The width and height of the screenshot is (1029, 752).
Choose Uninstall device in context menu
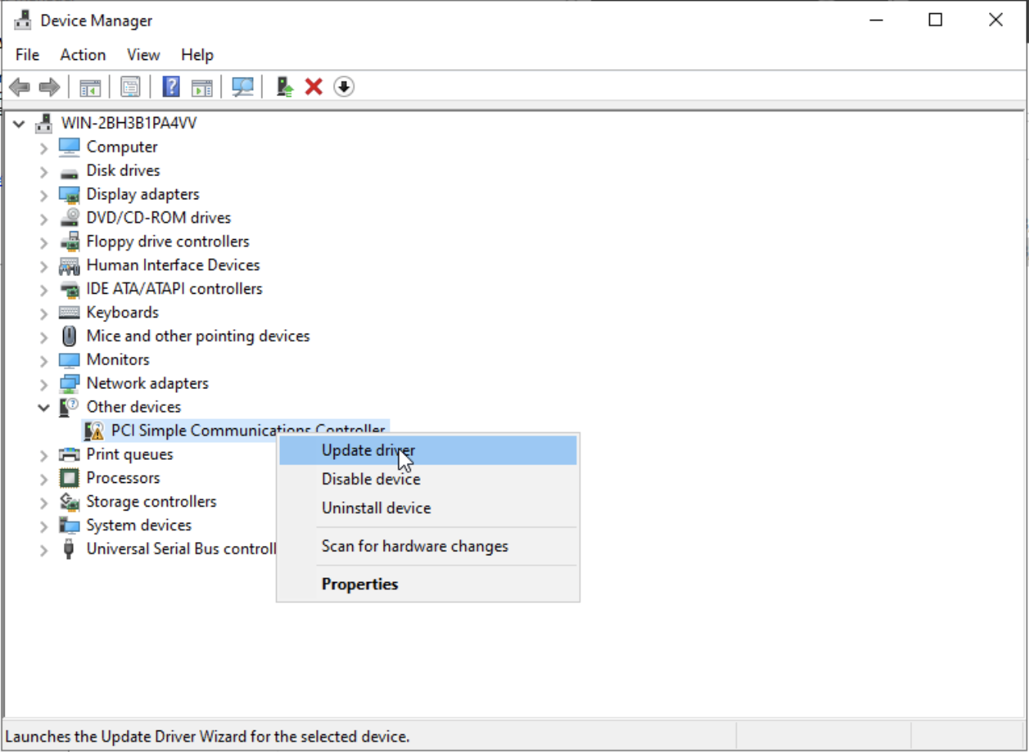click(x=376, y=508)
